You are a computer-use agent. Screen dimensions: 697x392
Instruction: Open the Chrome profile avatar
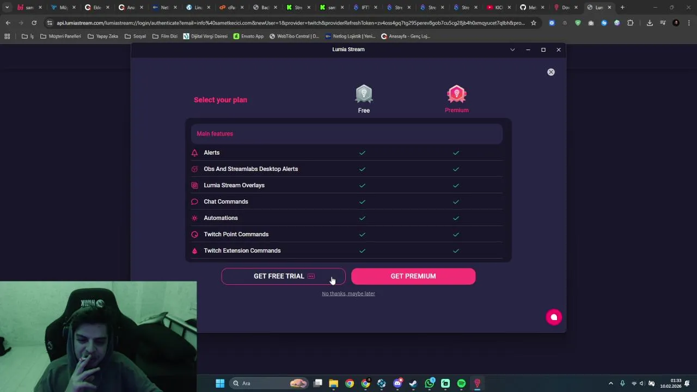(x=676, y=23)
